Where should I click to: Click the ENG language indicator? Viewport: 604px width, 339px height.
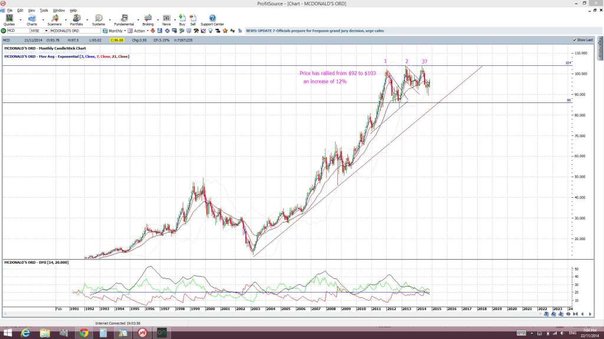[x=572, y=333]
